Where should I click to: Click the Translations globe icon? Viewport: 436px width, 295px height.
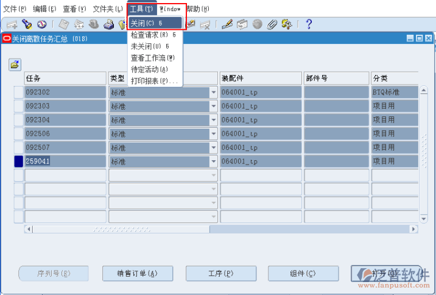pos(257,24)
